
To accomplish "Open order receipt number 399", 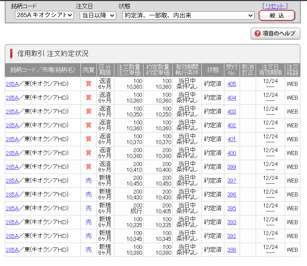I will (x=232, y=167).
